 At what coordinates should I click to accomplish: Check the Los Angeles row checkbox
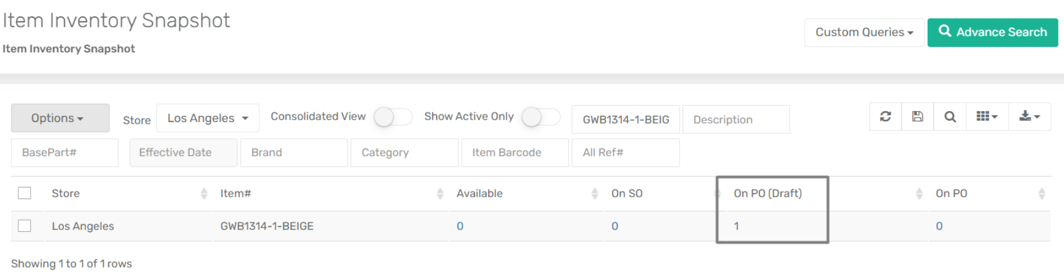point(24,226)
